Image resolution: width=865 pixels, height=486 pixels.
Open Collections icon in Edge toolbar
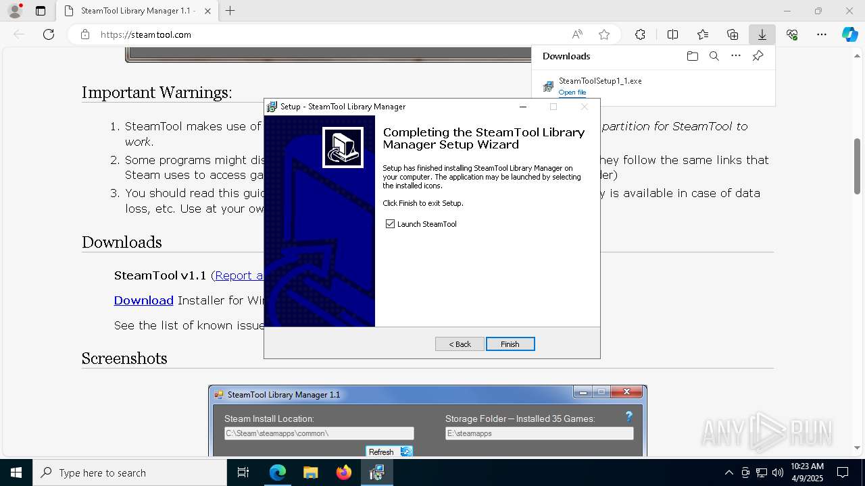tap(733, 34)
